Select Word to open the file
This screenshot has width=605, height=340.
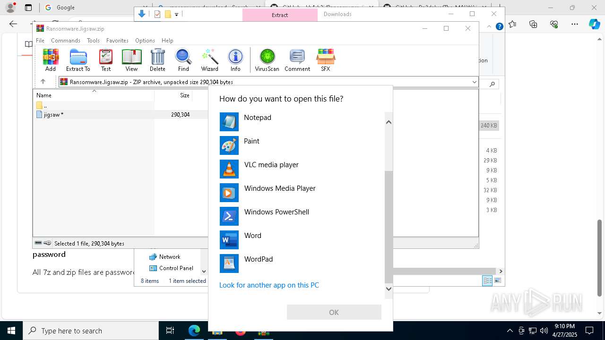(x=302, y=240)
